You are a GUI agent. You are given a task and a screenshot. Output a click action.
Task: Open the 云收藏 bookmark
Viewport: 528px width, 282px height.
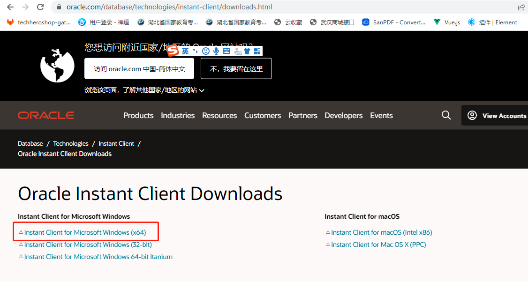point(288,22)
